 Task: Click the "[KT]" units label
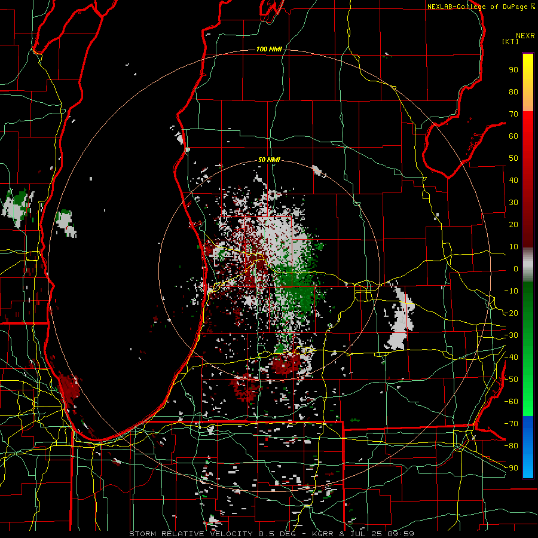pos(510,41)
